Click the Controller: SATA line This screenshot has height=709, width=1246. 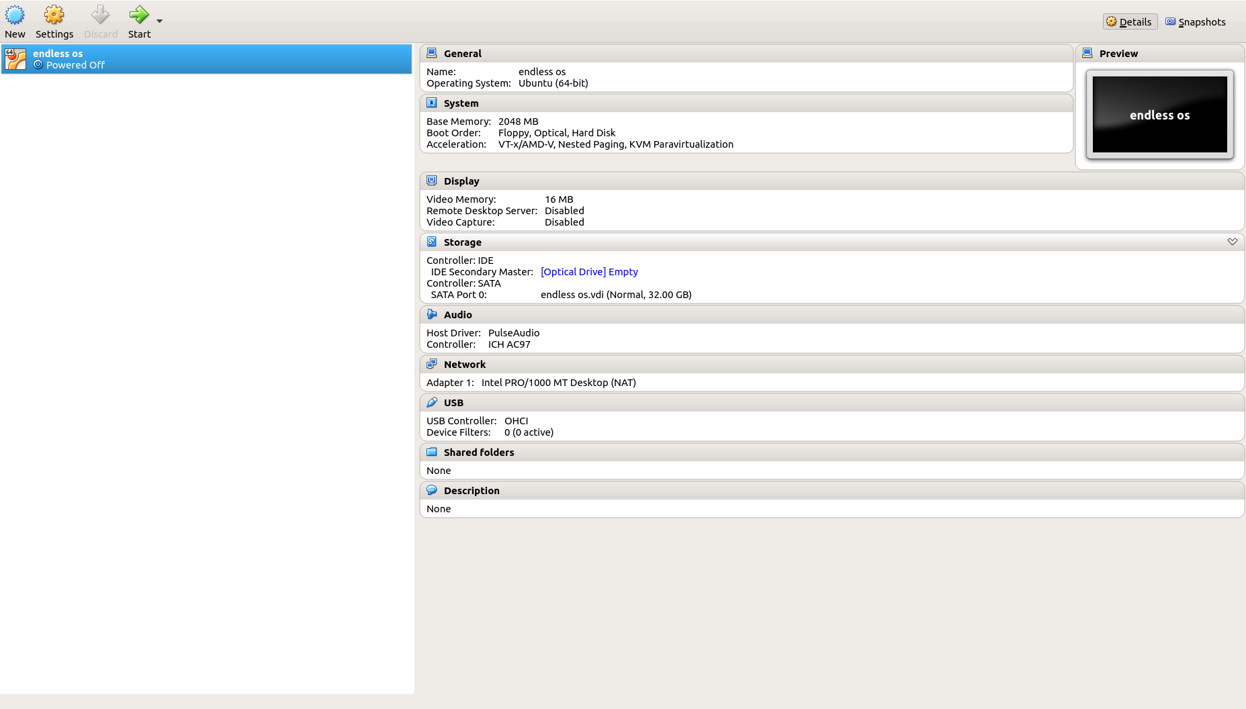point(463,283)
